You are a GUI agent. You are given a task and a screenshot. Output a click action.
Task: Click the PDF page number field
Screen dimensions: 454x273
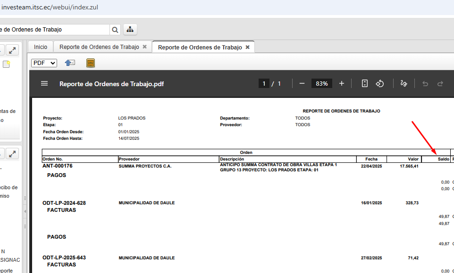[264, 83]
